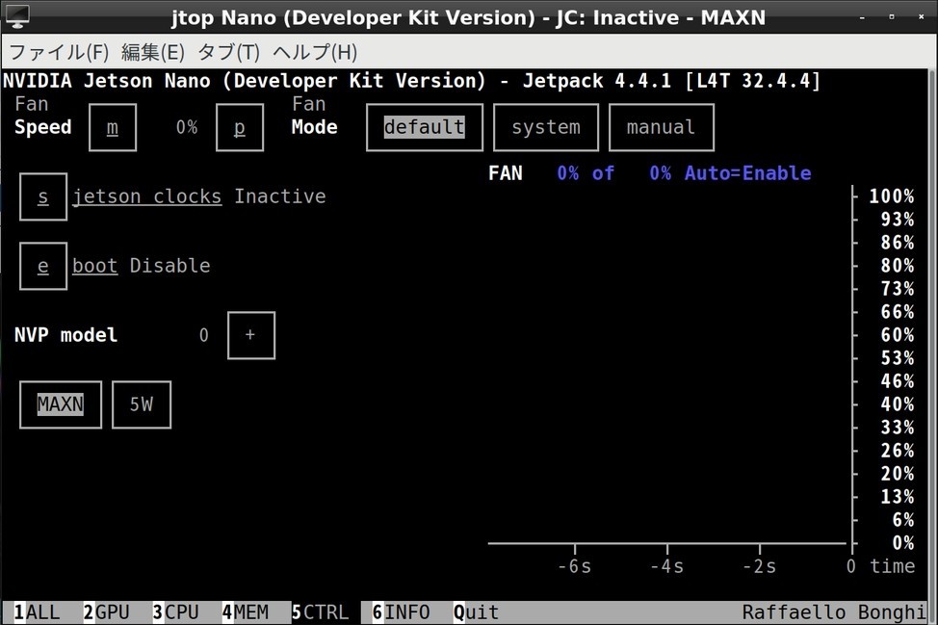Click the Inactive status next to jetson_clocks
The height and width of the screenshot is (625, 938).
[x=280, y=196]
